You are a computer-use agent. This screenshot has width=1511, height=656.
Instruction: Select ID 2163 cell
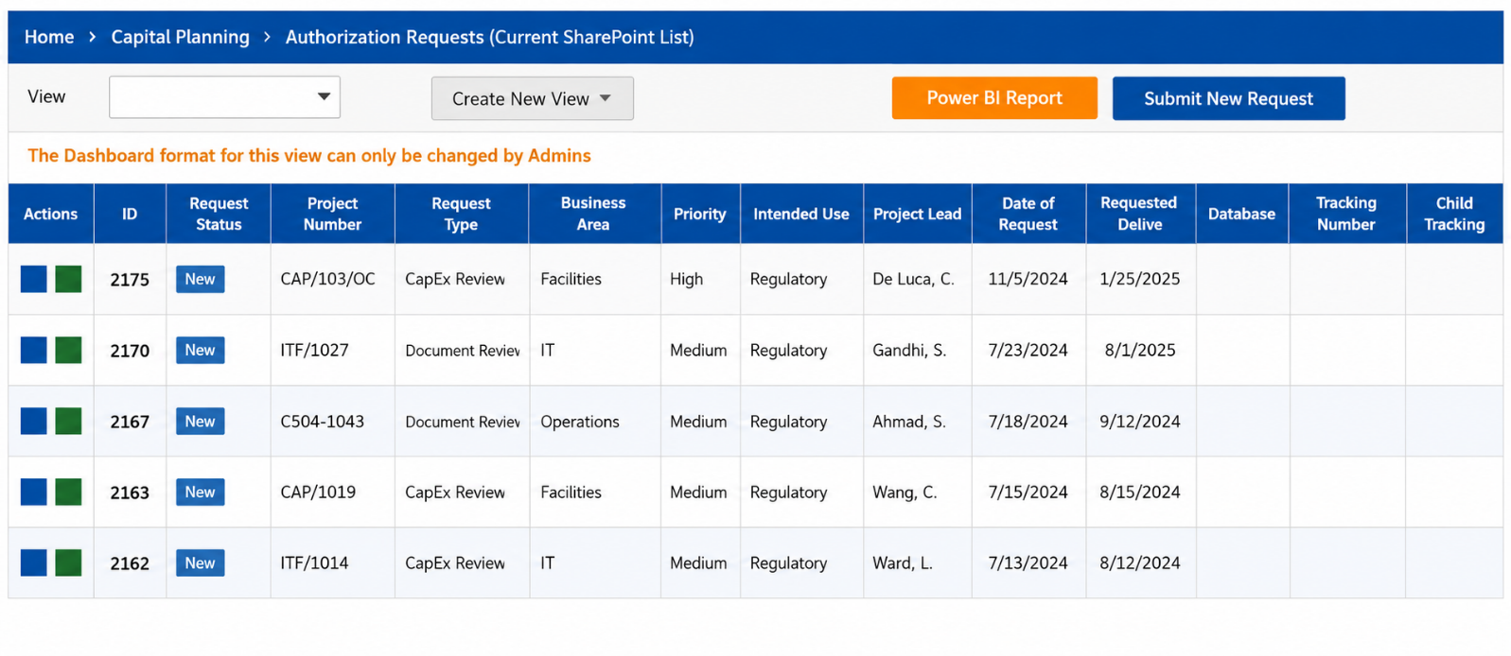pos(130,492)
